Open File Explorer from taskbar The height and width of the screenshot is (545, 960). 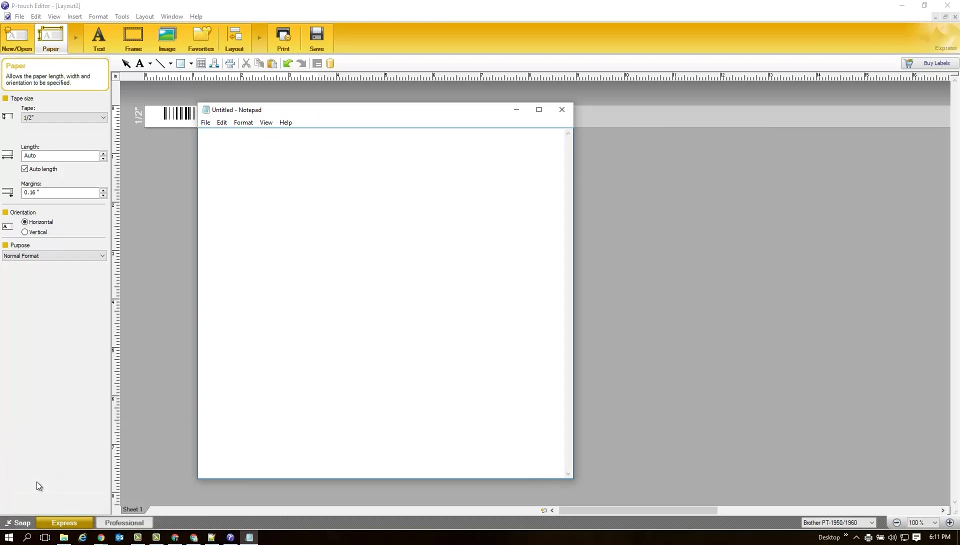[63, 537]
